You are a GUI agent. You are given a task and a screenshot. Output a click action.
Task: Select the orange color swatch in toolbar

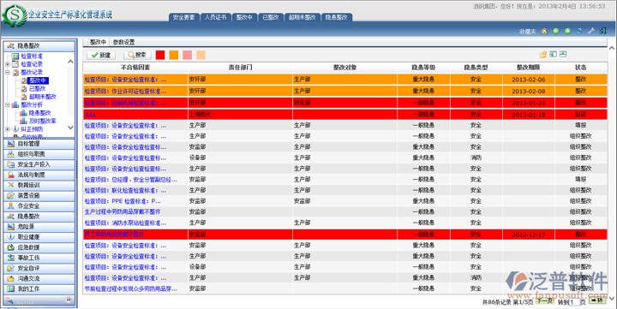174,55
